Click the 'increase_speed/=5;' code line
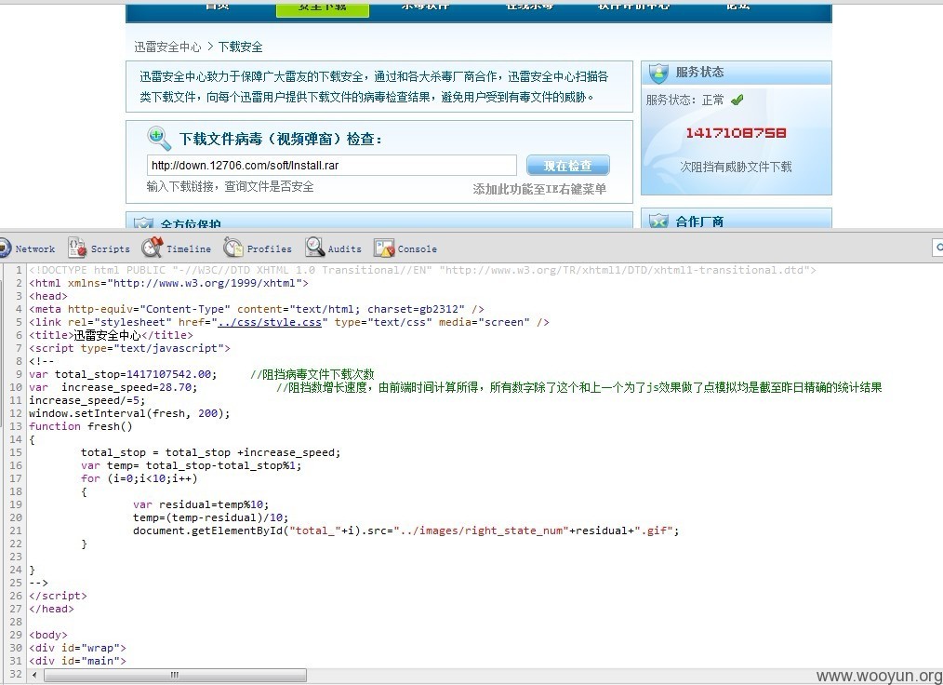 87,400
